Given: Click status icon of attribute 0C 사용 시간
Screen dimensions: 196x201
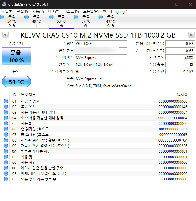Looking at the screenshot, I should tap(6, 162).
